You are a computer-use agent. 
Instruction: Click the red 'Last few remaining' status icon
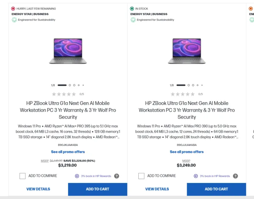coord(13,9)
